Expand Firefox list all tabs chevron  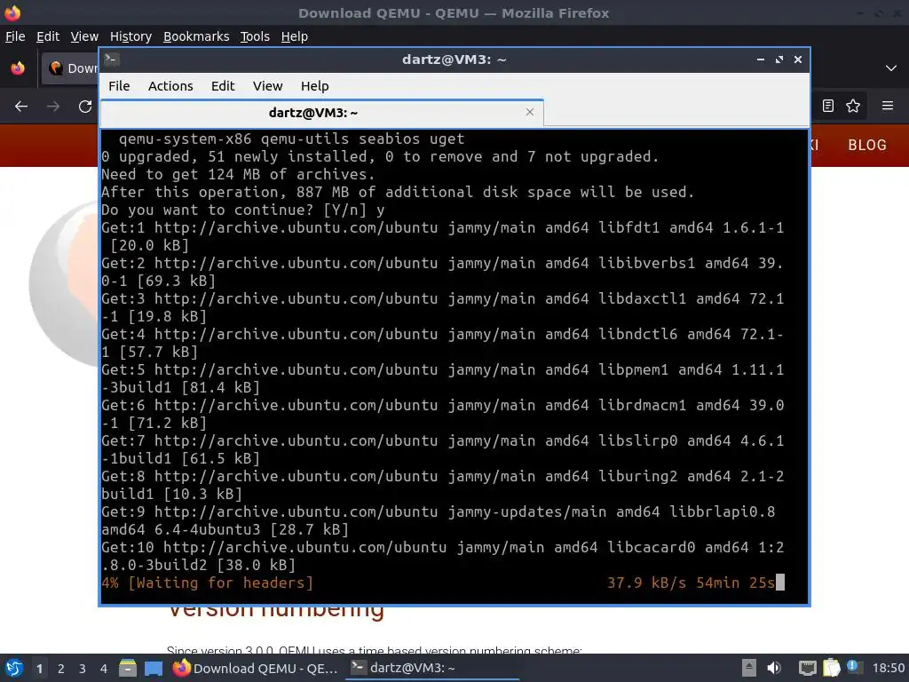click(891, 68)
